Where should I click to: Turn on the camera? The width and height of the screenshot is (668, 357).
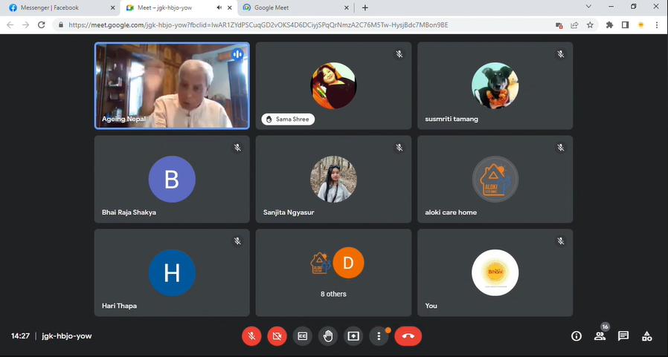[277, 336]
